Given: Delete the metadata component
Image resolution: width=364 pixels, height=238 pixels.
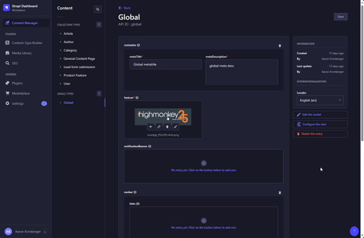Looking at the screenshot, I should pos(280,46).
